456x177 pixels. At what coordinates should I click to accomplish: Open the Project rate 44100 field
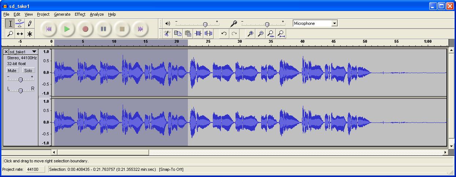click(35, 169)
